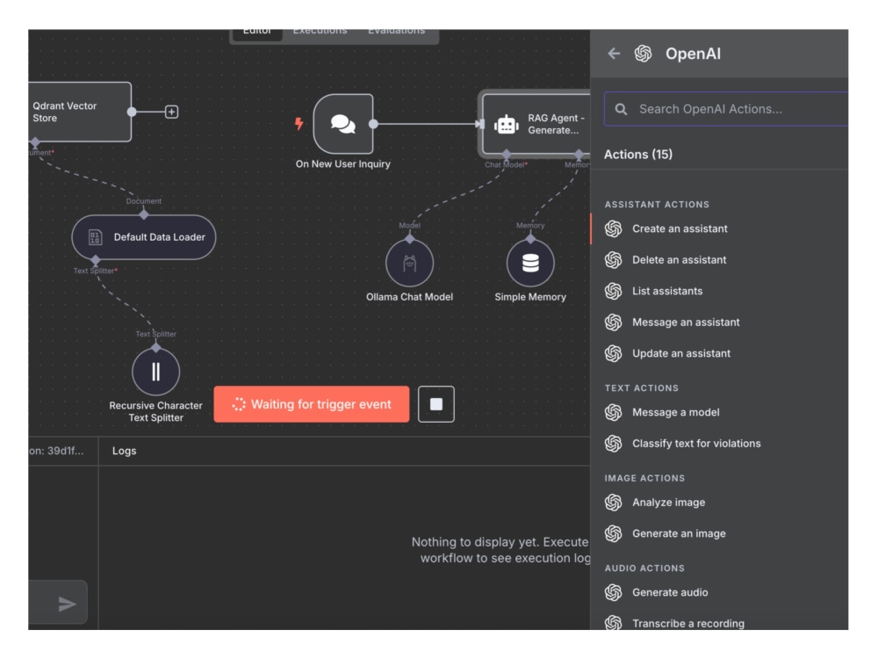Screen dimensions: 878x659
Task: Click the Message an assistant label
Action: (686, 322)
